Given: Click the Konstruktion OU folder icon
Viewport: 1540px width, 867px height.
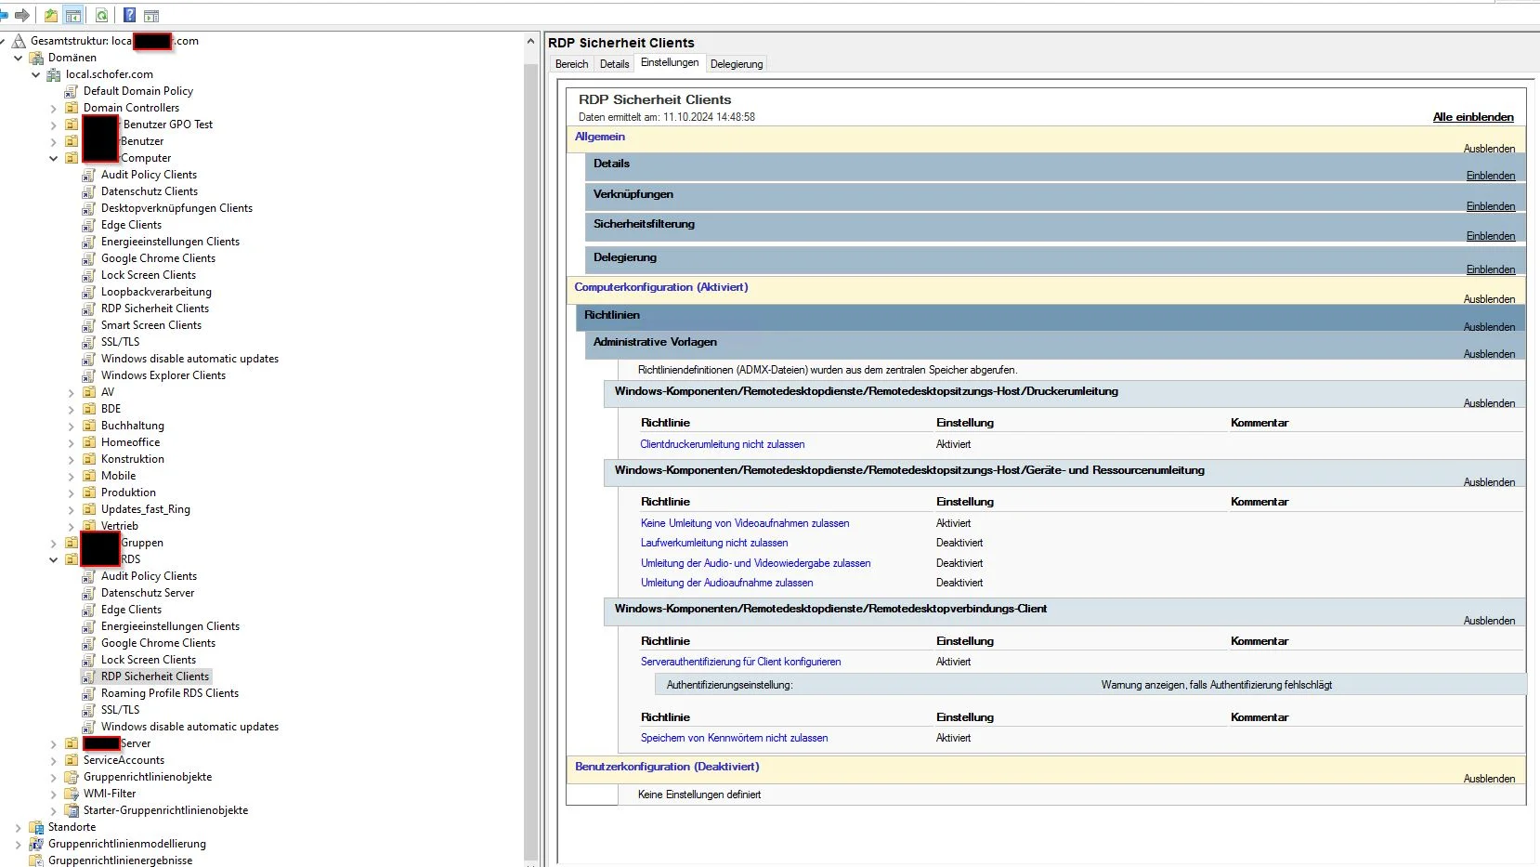Looking at the screenshot, I should coord(89,459).
